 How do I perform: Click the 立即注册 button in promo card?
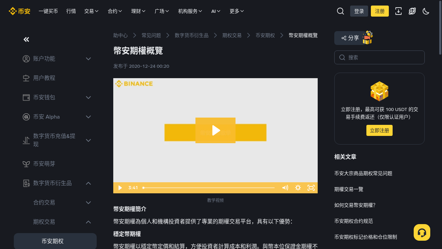(379, 130)
